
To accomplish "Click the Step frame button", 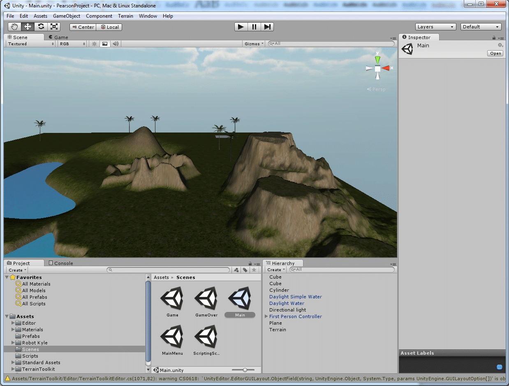I will coord(267,27).
